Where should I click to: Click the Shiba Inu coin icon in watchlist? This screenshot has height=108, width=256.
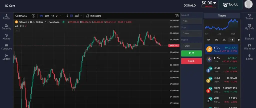[209, 90]
